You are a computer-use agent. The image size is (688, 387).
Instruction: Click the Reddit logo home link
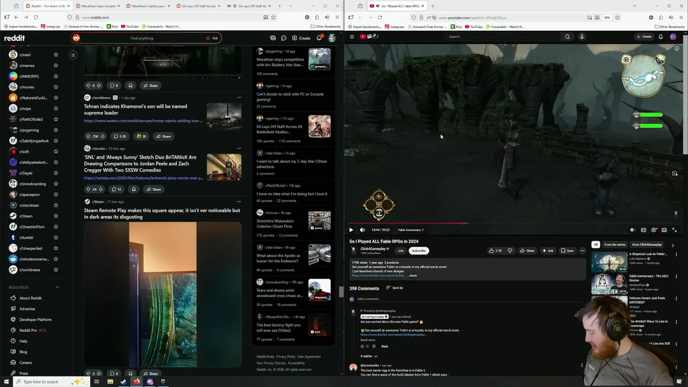[x=15, y=38]
